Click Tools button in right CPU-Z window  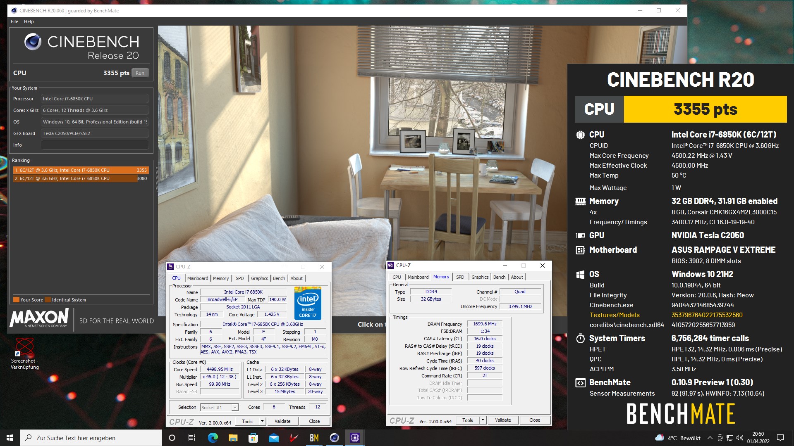468,420
